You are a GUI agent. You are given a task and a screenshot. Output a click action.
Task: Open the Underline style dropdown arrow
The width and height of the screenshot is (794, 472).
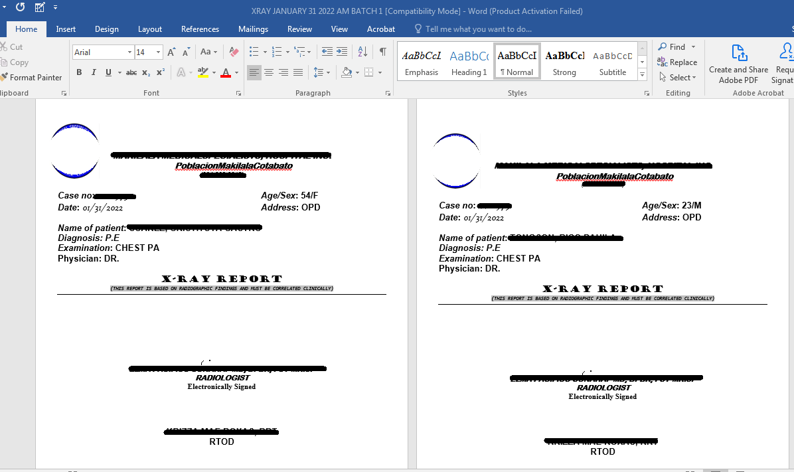point(119,72)
